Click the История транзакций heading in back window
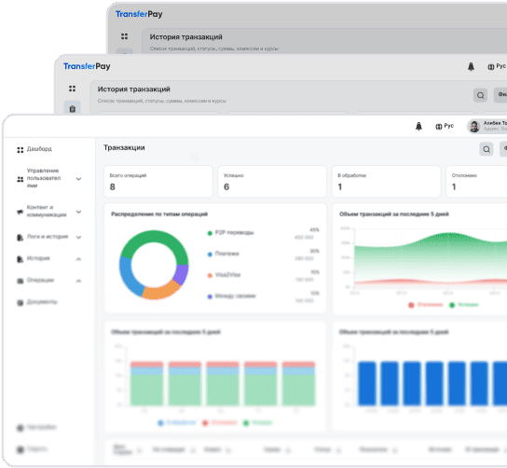The width and height of the screenshot is (507, 468). tap(185, 37)
